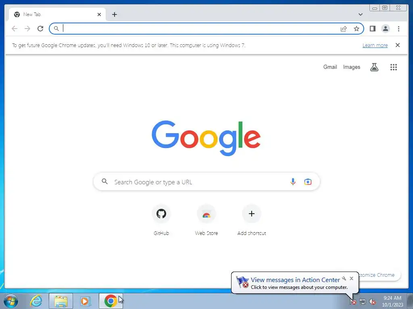This screenshot has width=413, height=309.
Task: Click the magnifier icon in address bar
Action: tap(56, 29)
